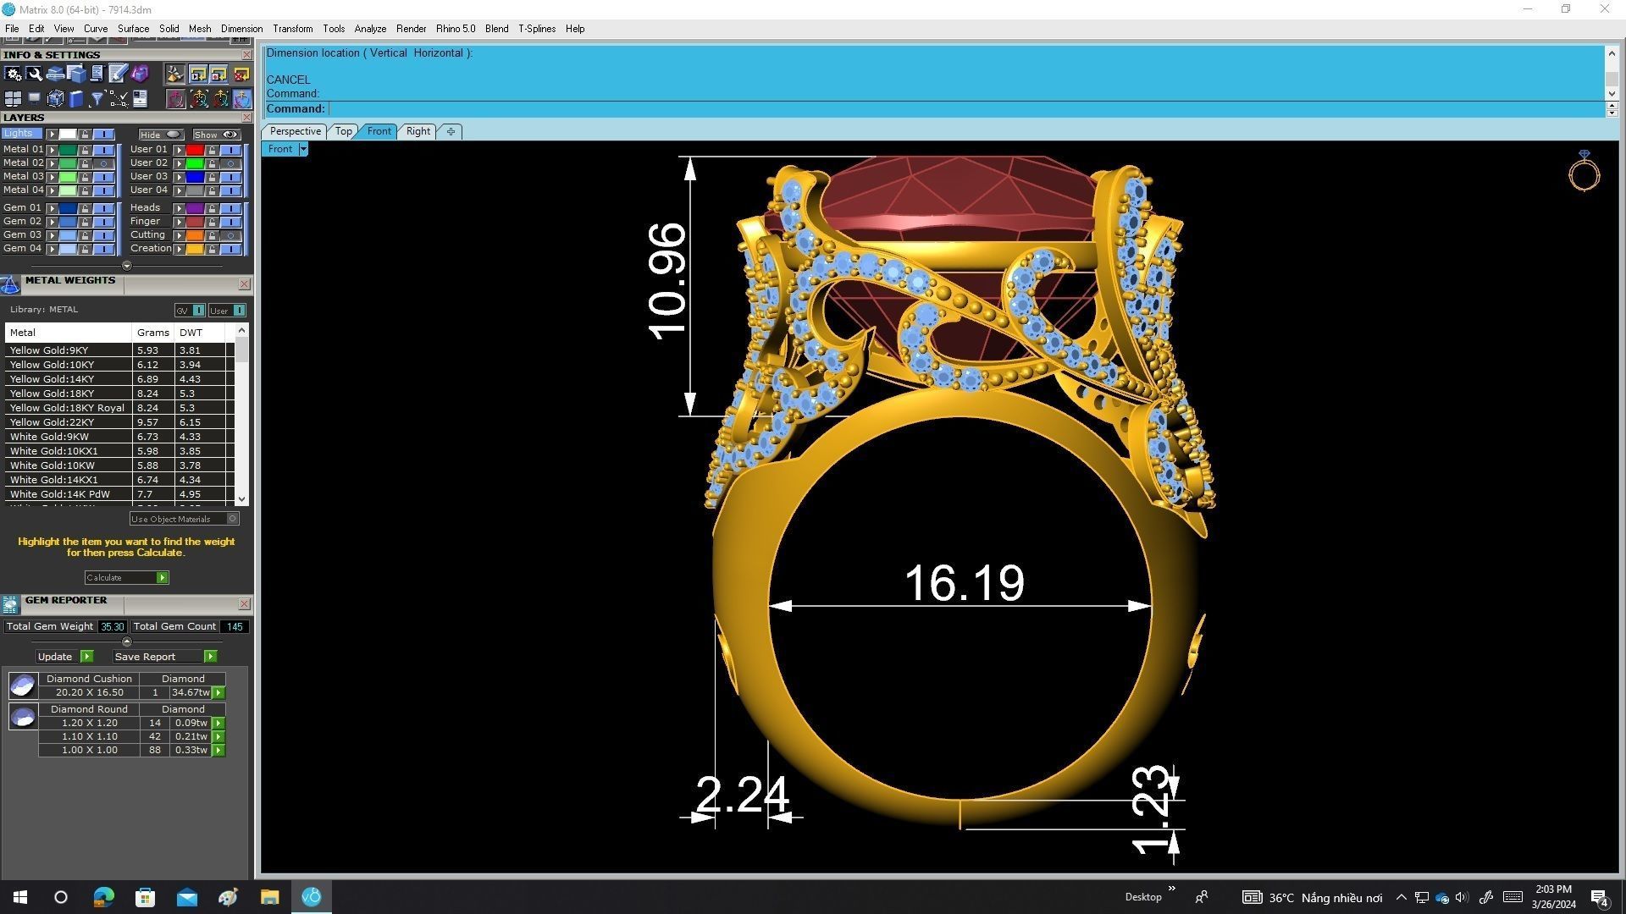This screenshot has height=914, width=1626.
Task: Click the yellow arrows with red X icon
Action: point(241,74)
